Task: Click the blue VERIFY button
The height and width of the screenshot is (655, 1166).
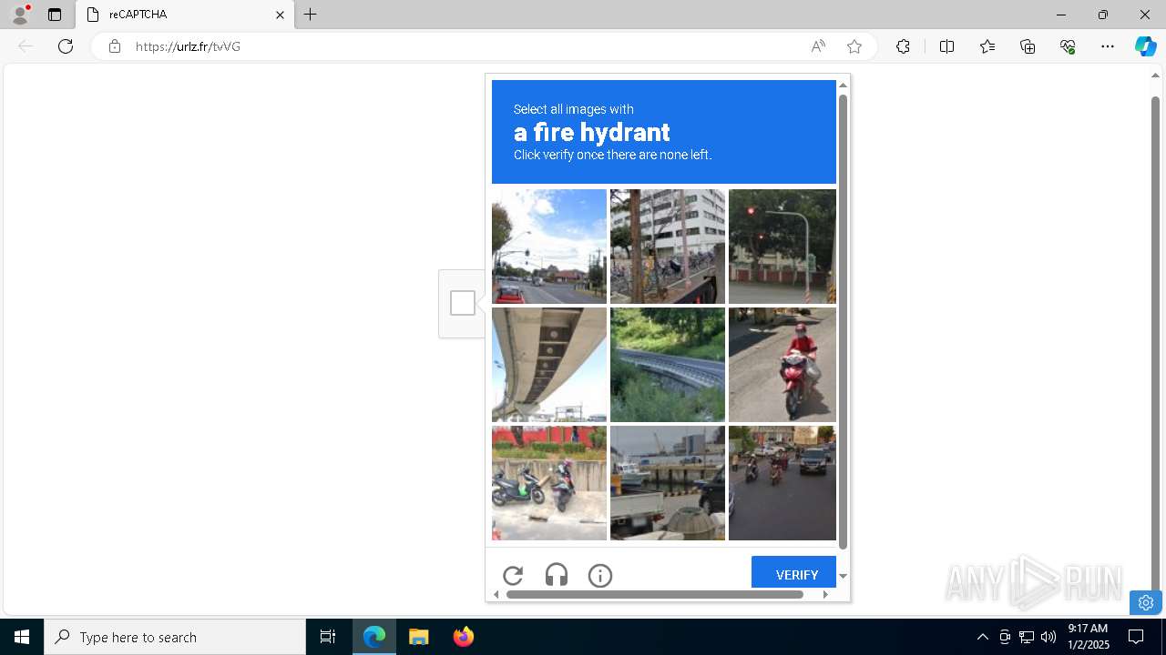Action: 793,572
